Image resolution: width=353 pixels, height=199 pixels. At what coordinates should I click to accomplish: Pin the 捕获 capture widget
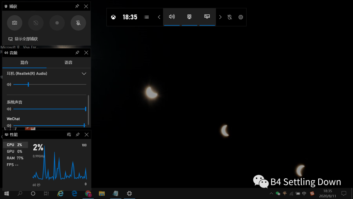(77, 6)
